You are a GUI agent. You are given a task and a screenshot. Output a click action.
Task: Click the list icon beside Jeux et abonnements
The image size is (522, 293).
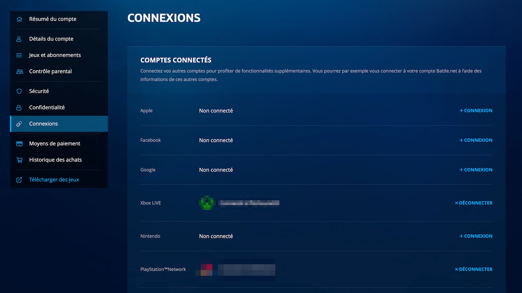(x=19, y=55)
